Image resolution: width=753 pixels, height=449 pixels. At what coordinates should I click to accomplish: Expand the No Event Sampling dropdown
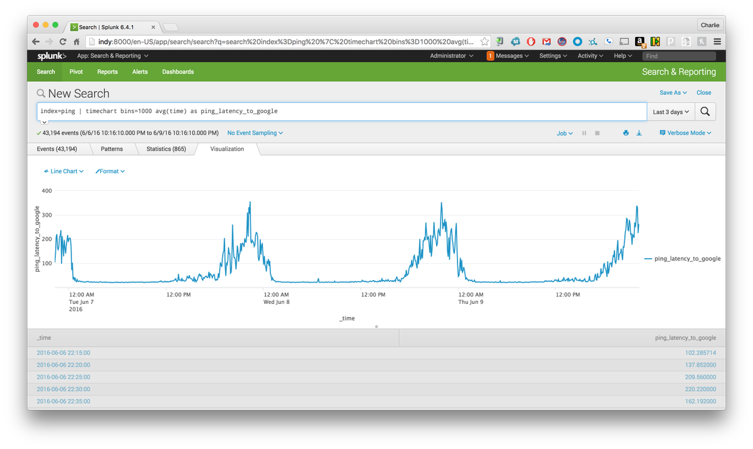tap(255, 133)
